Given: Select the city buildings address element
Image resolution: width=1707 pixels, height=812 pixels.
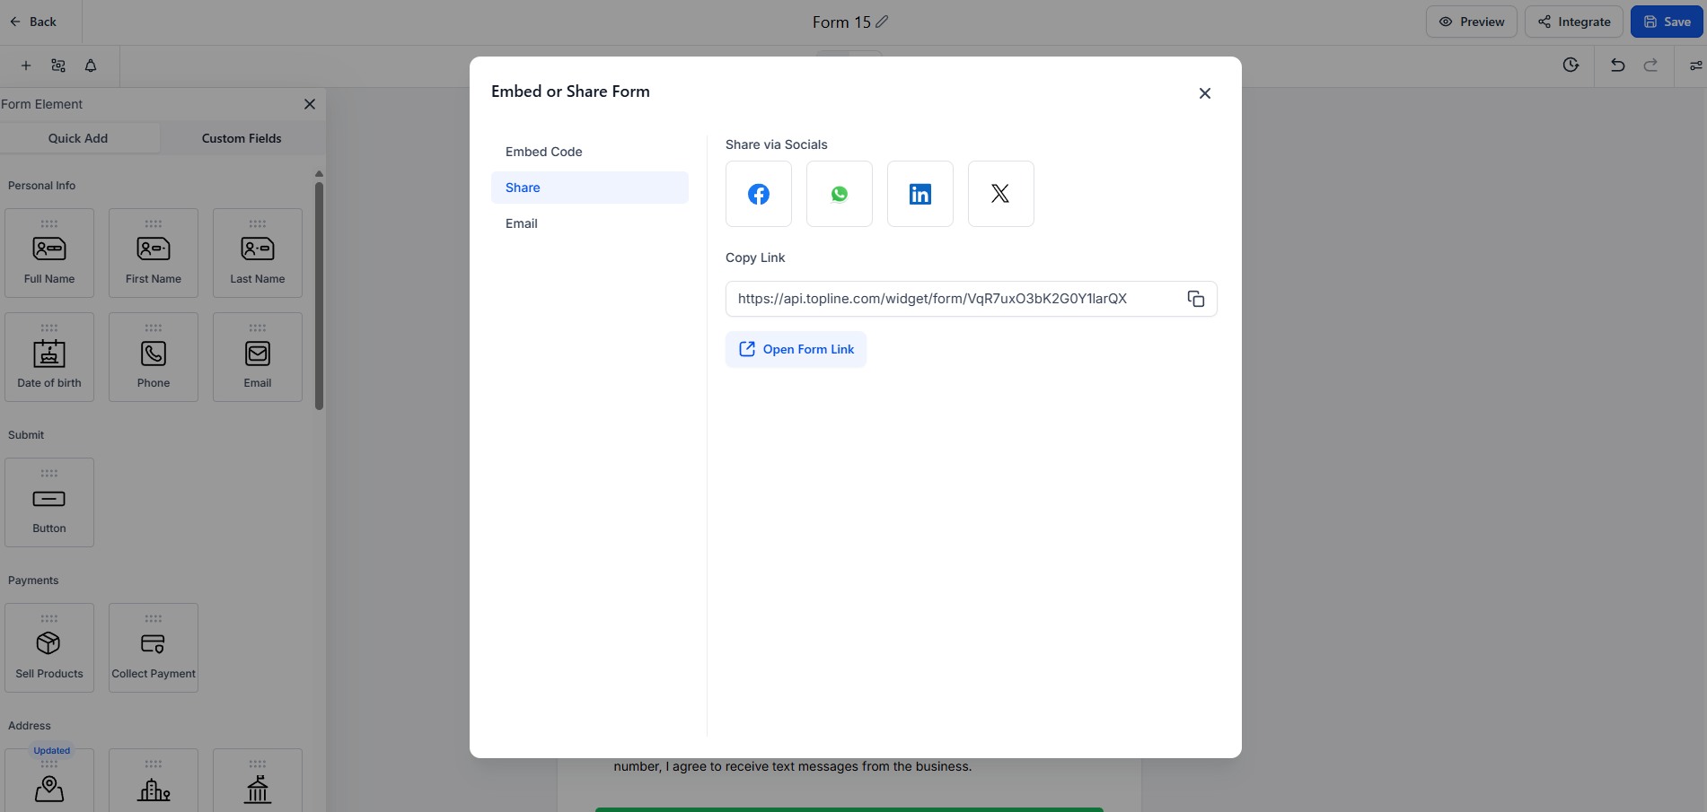Looking at the screenshot, I should (x=154, y=781).
